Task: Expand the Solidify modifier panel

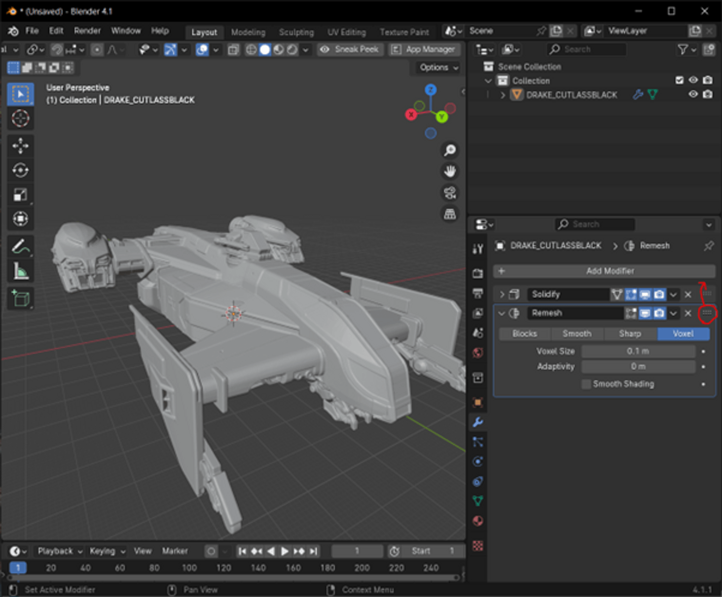Action: pyautogui.click(x=502, y=294)
